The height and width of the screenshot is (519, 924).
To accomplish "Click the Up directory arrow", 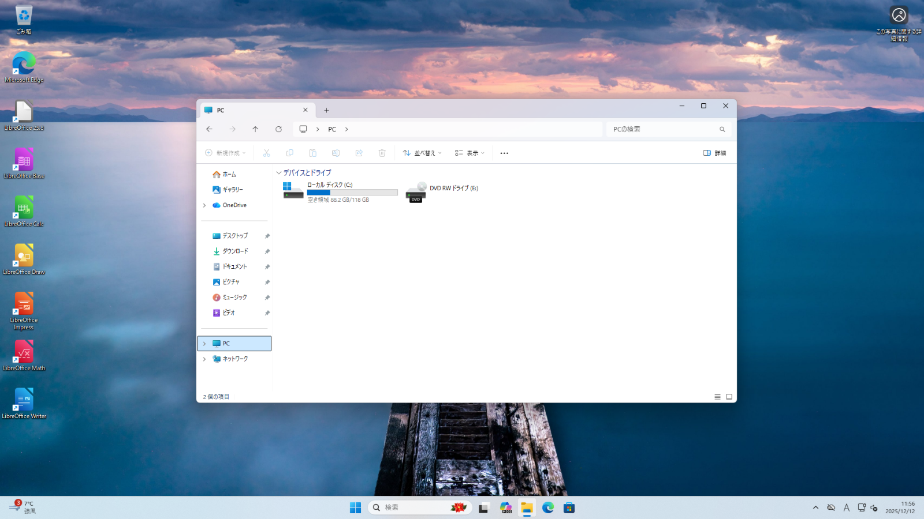I will [255, 129].
